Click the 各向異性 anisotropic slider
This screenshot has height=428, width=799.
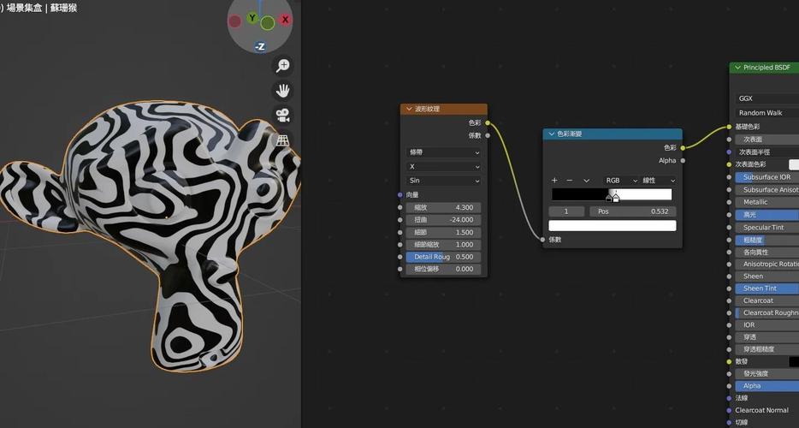pos(766,252)
